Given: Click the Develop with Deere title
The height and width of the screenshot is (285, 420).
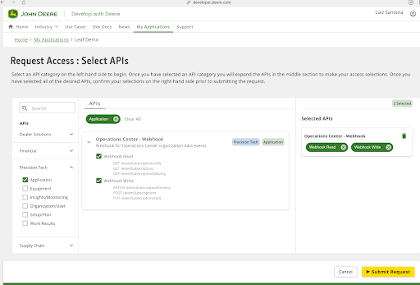Looking at the screenshot, I should tap(96, 14).
